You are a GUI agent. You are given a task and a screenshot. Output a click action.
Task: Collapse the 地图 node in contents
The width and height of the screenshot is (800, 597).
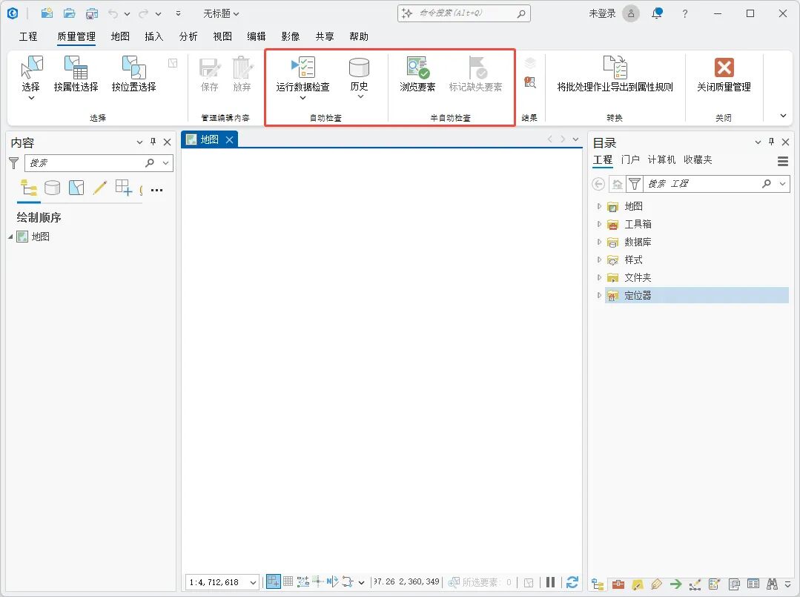pyautogui.click(x=10, y=237)
